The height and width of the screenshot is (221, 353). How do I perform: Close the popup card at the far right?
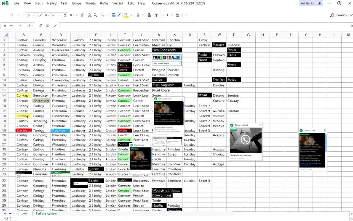325,130
